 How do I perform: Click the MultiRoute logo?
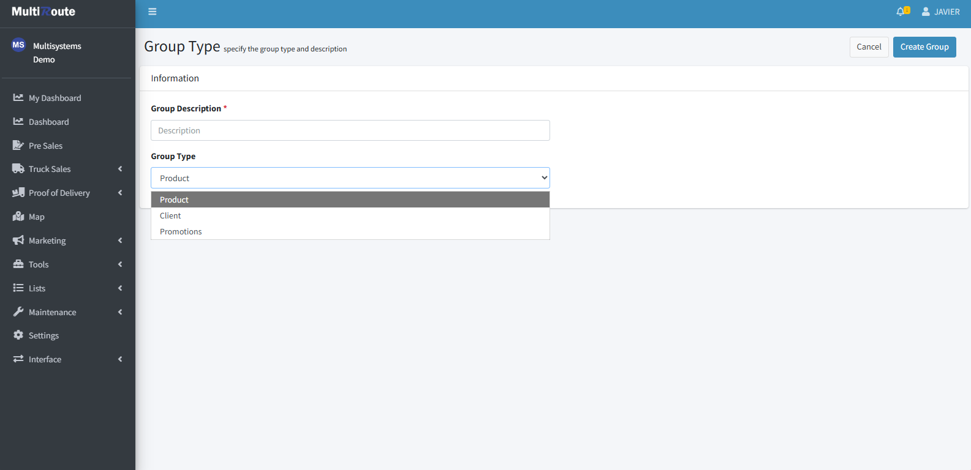pyautogui.click(x=43, y=12)
